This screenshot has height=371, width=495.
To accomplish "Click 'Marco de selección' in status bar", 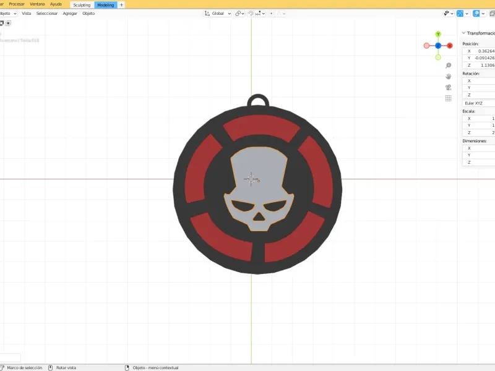I will pyautogui.click(x=25, y=368).
